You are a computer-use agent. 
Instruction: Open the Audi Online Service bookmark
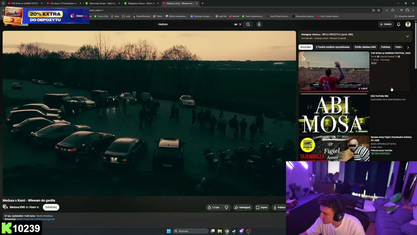coord(278,16)
